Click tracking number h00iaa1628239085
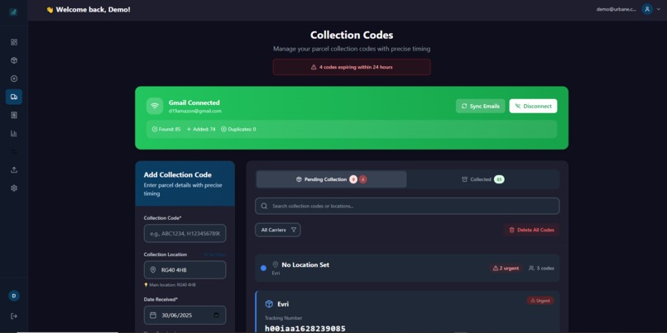This screenshot has height=333, width=667. coord(305,328)
